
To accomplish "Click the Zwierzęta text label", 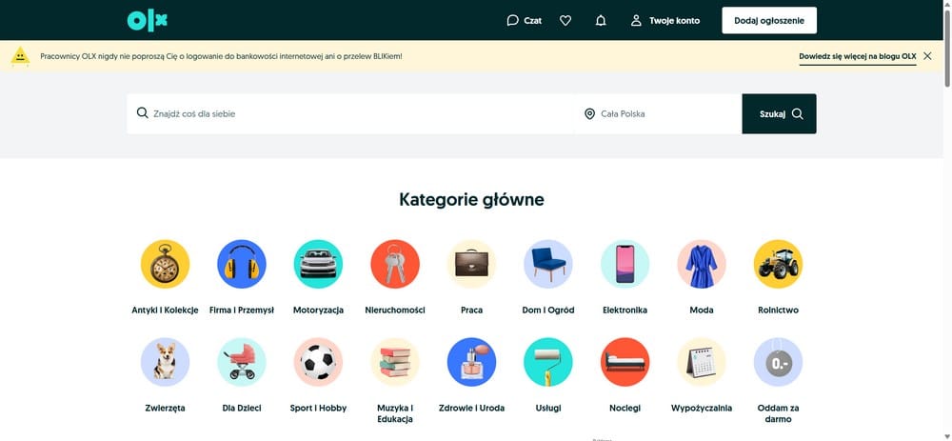I will tap(165, 409).
